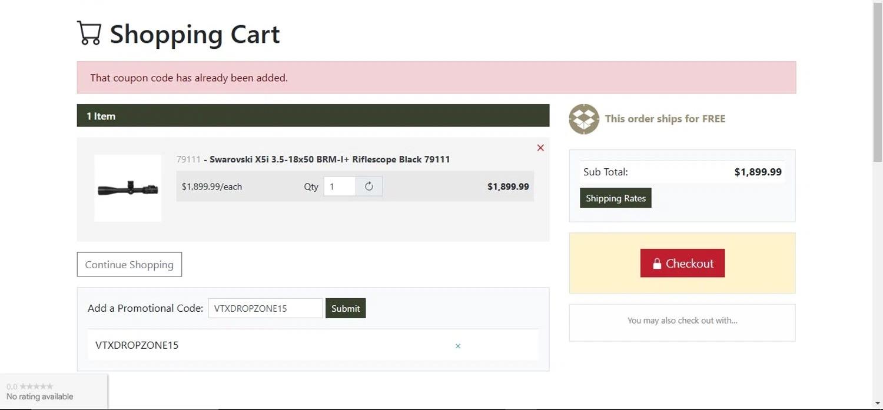
Task: Click the 'Add a Promotional Code:' label
Action: click(x=145, y=308)
